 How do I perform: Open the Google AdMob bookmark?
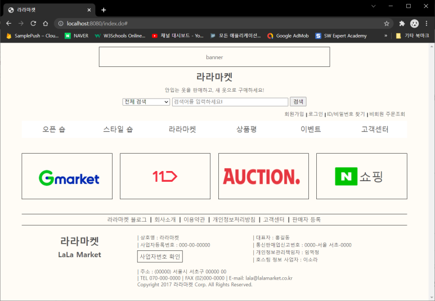point(288,36)
